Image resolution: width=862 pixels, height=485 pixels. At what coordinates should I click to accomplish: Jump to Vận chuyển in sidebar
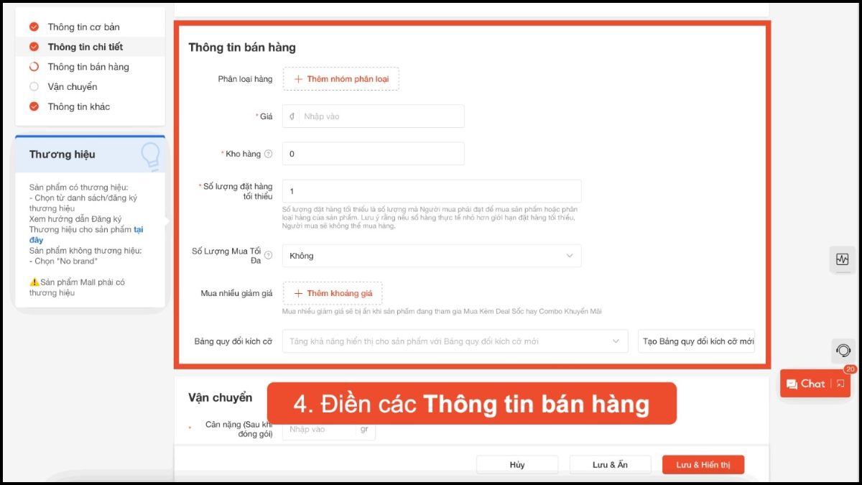73,87
